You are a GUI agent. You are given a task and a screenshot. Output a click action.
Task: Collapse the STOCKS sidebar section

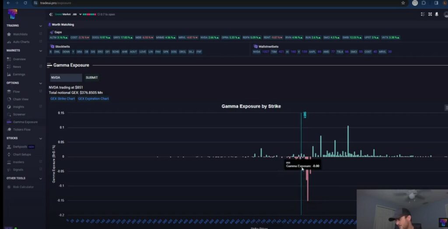[41, 139]
